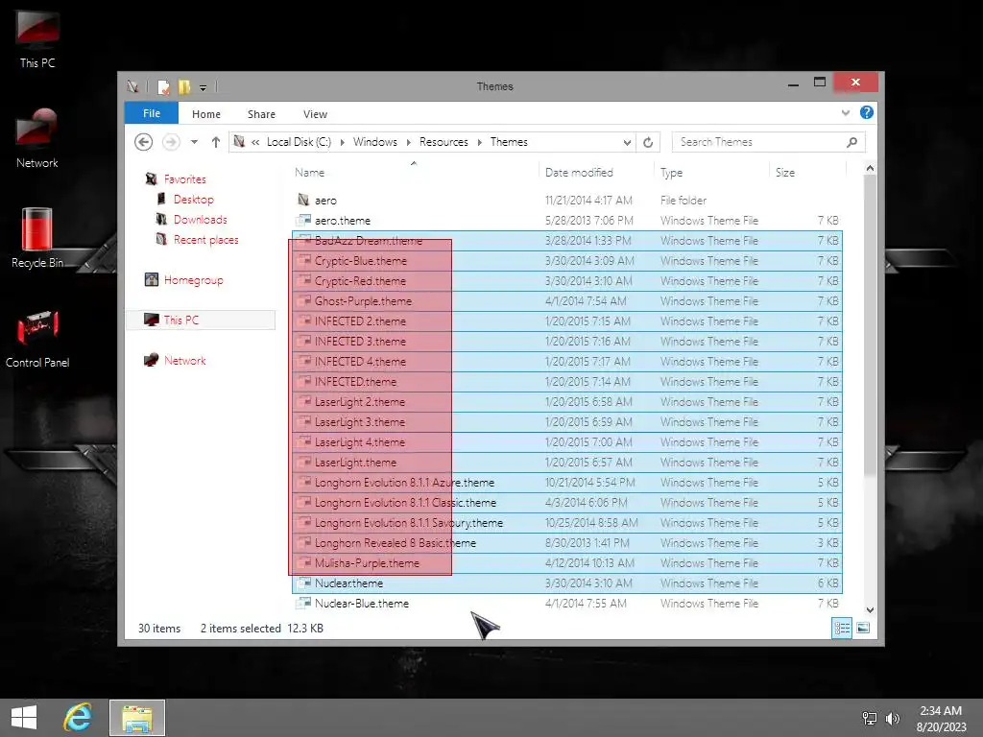Click the Properties quick access toolbar icon
This screenshot has width=983, height=737.
[x=163, y=87]
